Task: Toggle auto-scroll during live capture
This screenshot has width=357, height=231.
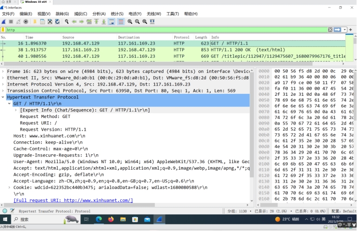Action: tap(112, 21)
